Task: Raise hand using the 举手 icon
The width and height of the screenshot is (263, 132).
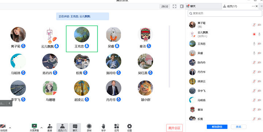Action: pos(103,128)
